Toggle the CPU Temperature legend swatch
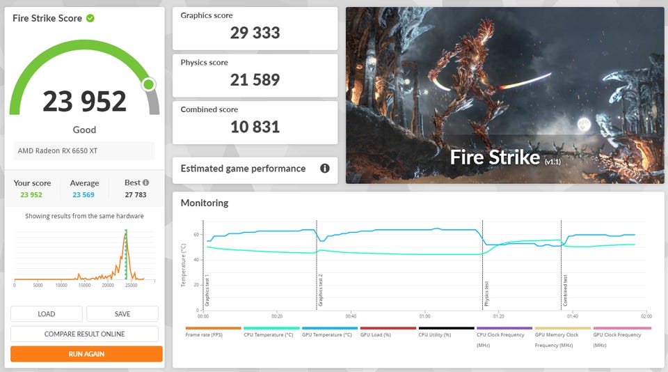668x372 pixels. click(271, 328)
